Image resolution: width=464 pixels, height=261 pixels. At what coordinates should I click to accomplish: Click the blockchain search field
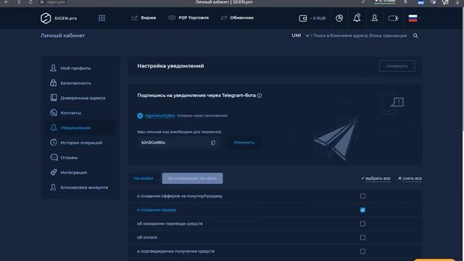(360, 36)
